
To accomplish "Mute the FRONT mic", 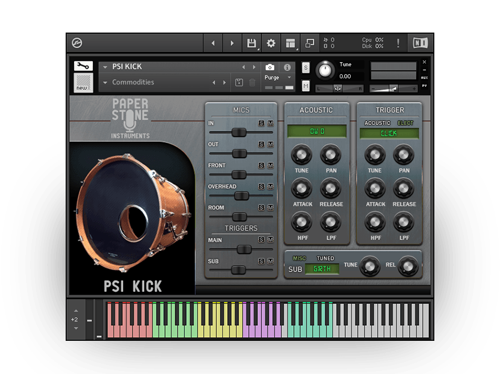I will point(270,165).
